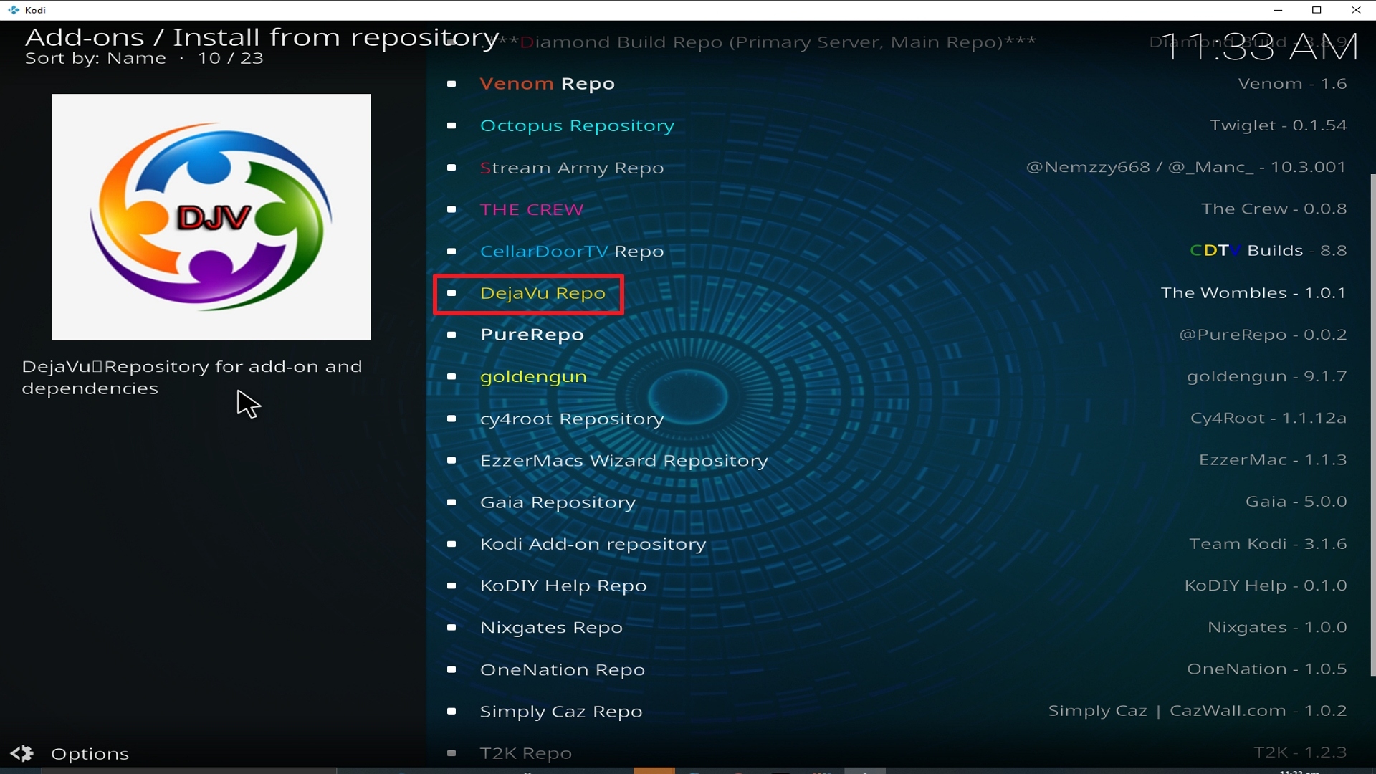
Task: Select KoDIY Help Repo
Action: click(x=563, y=586)
